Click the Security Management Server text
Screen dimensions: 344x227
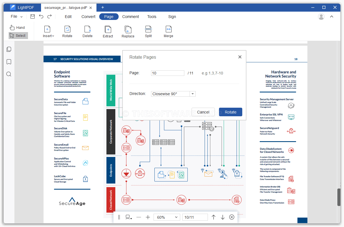pos(277,99)
